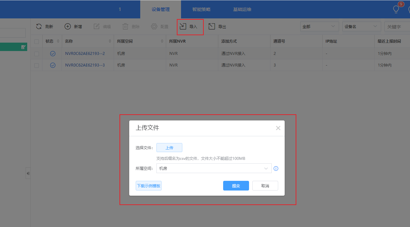Image resolution: width=410 pixels, height=227 pixels.
Task: Click the refresh (刷新) icon
Action: pos(39,26)
